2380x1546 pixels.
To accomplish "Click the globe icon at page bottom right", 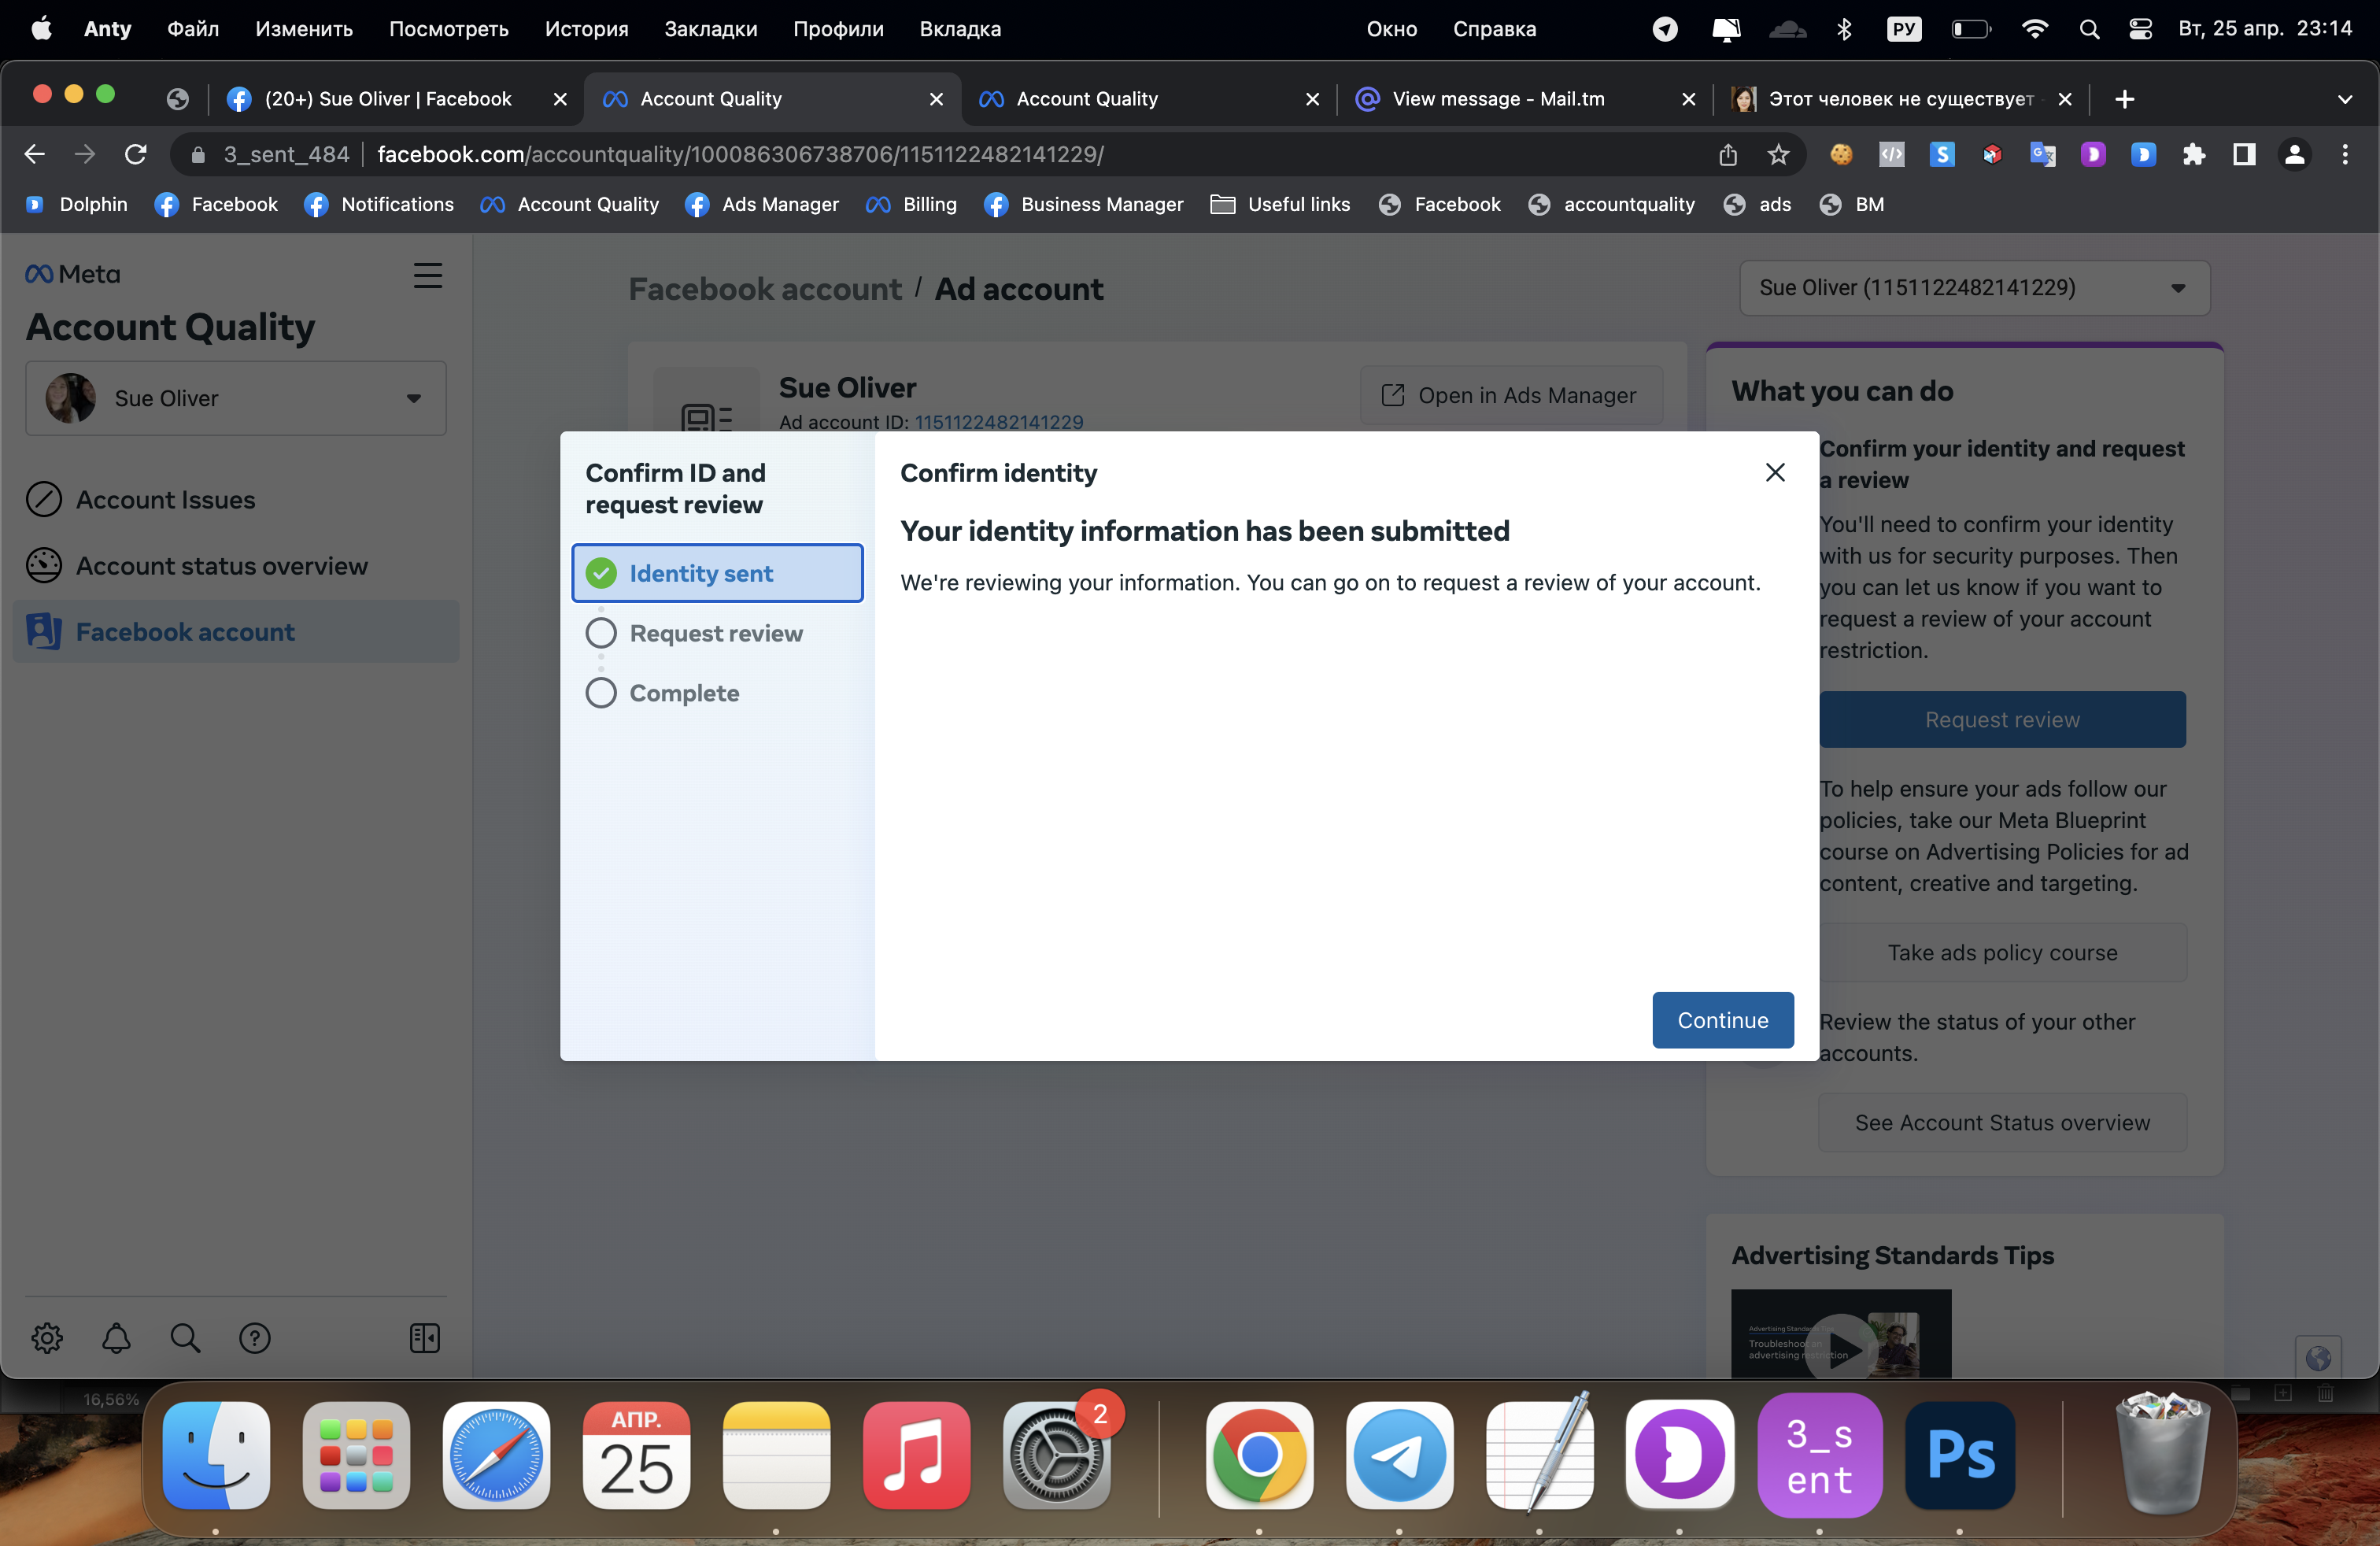I will (x=2318, y=1357).
